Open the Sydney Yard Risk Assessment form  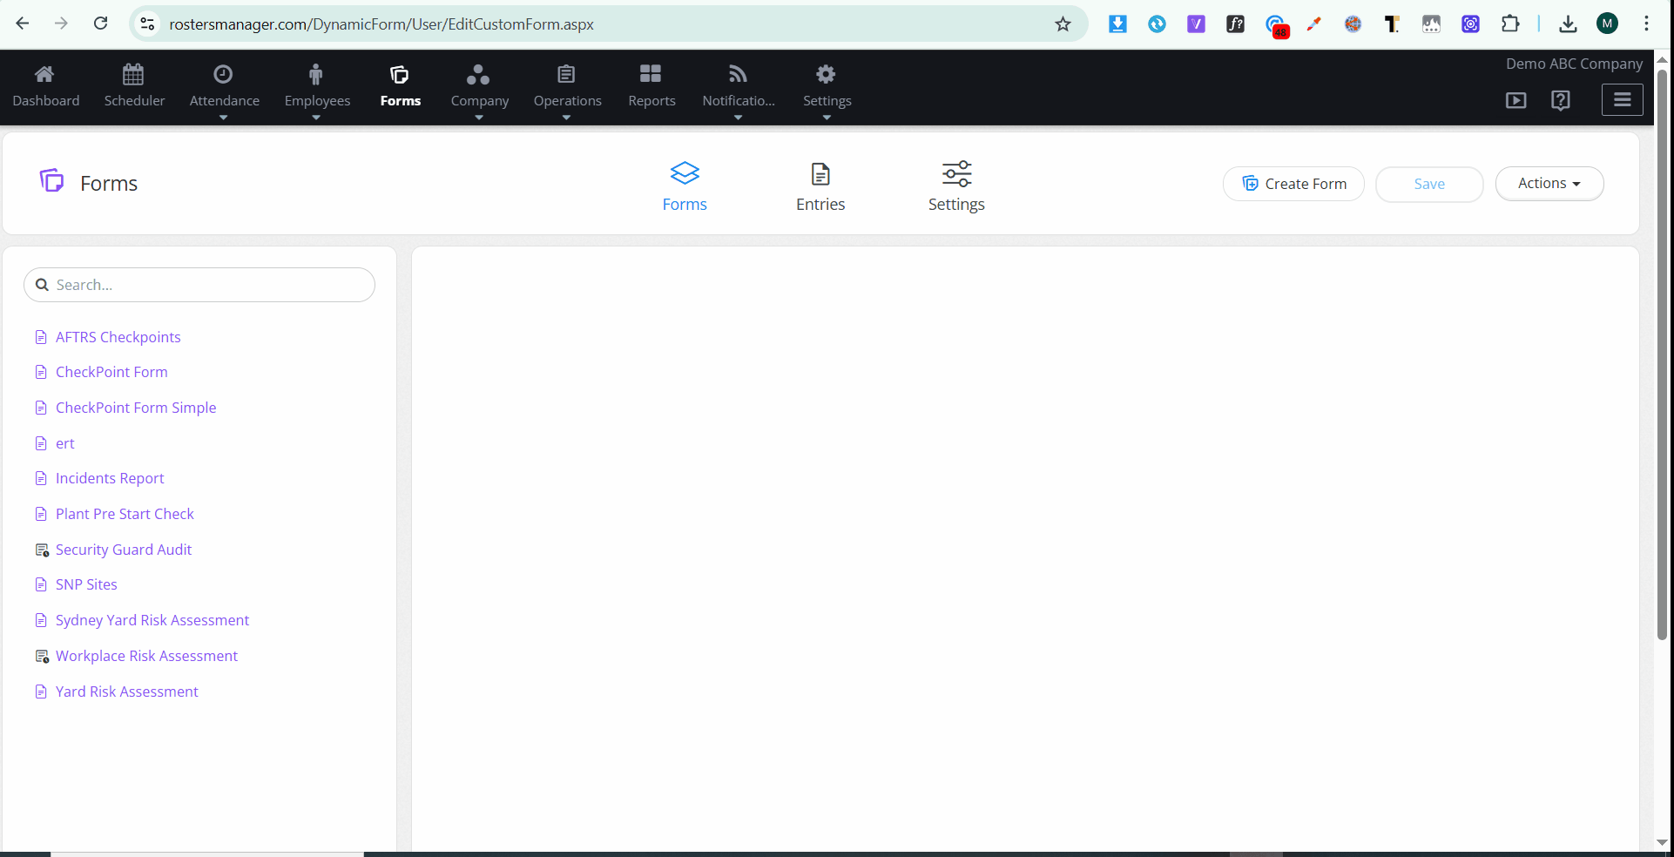pos(152,620)
